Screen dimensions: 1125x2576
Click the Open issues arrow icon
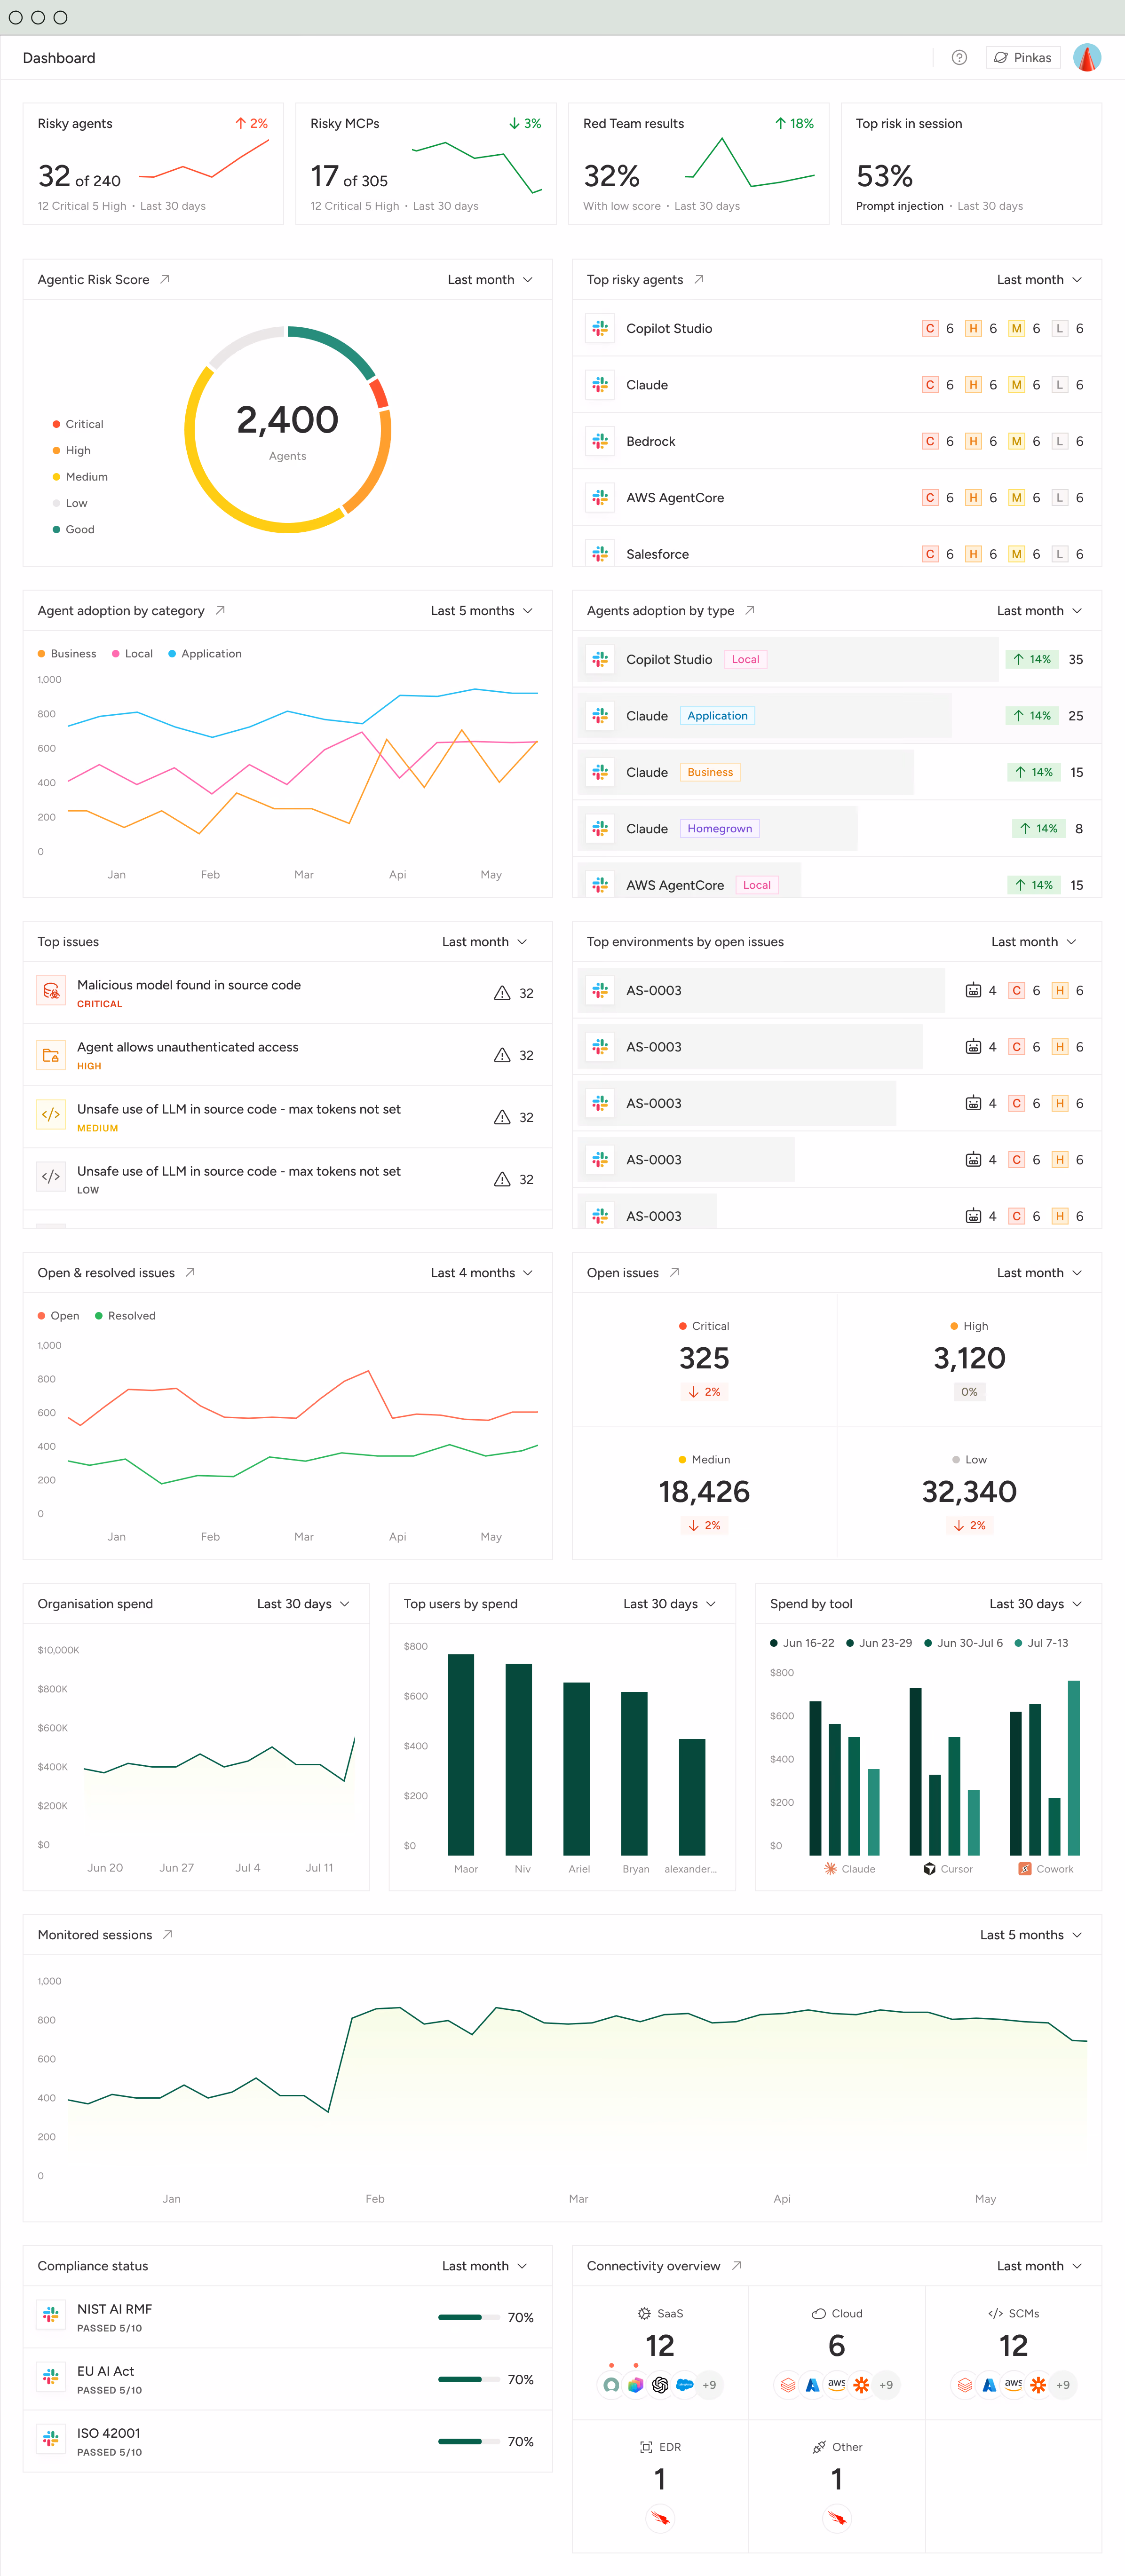(675, 1273)
